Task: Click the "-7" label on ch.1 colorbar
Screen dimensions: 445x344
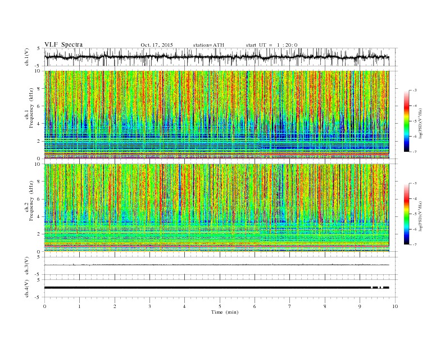Action: click(x=414, y=152)
